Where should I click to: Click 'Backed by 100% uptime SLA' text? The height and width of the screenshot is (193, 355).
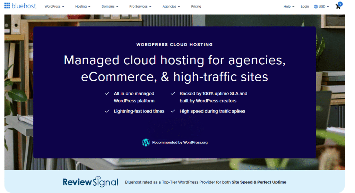[x=214, y=97]
